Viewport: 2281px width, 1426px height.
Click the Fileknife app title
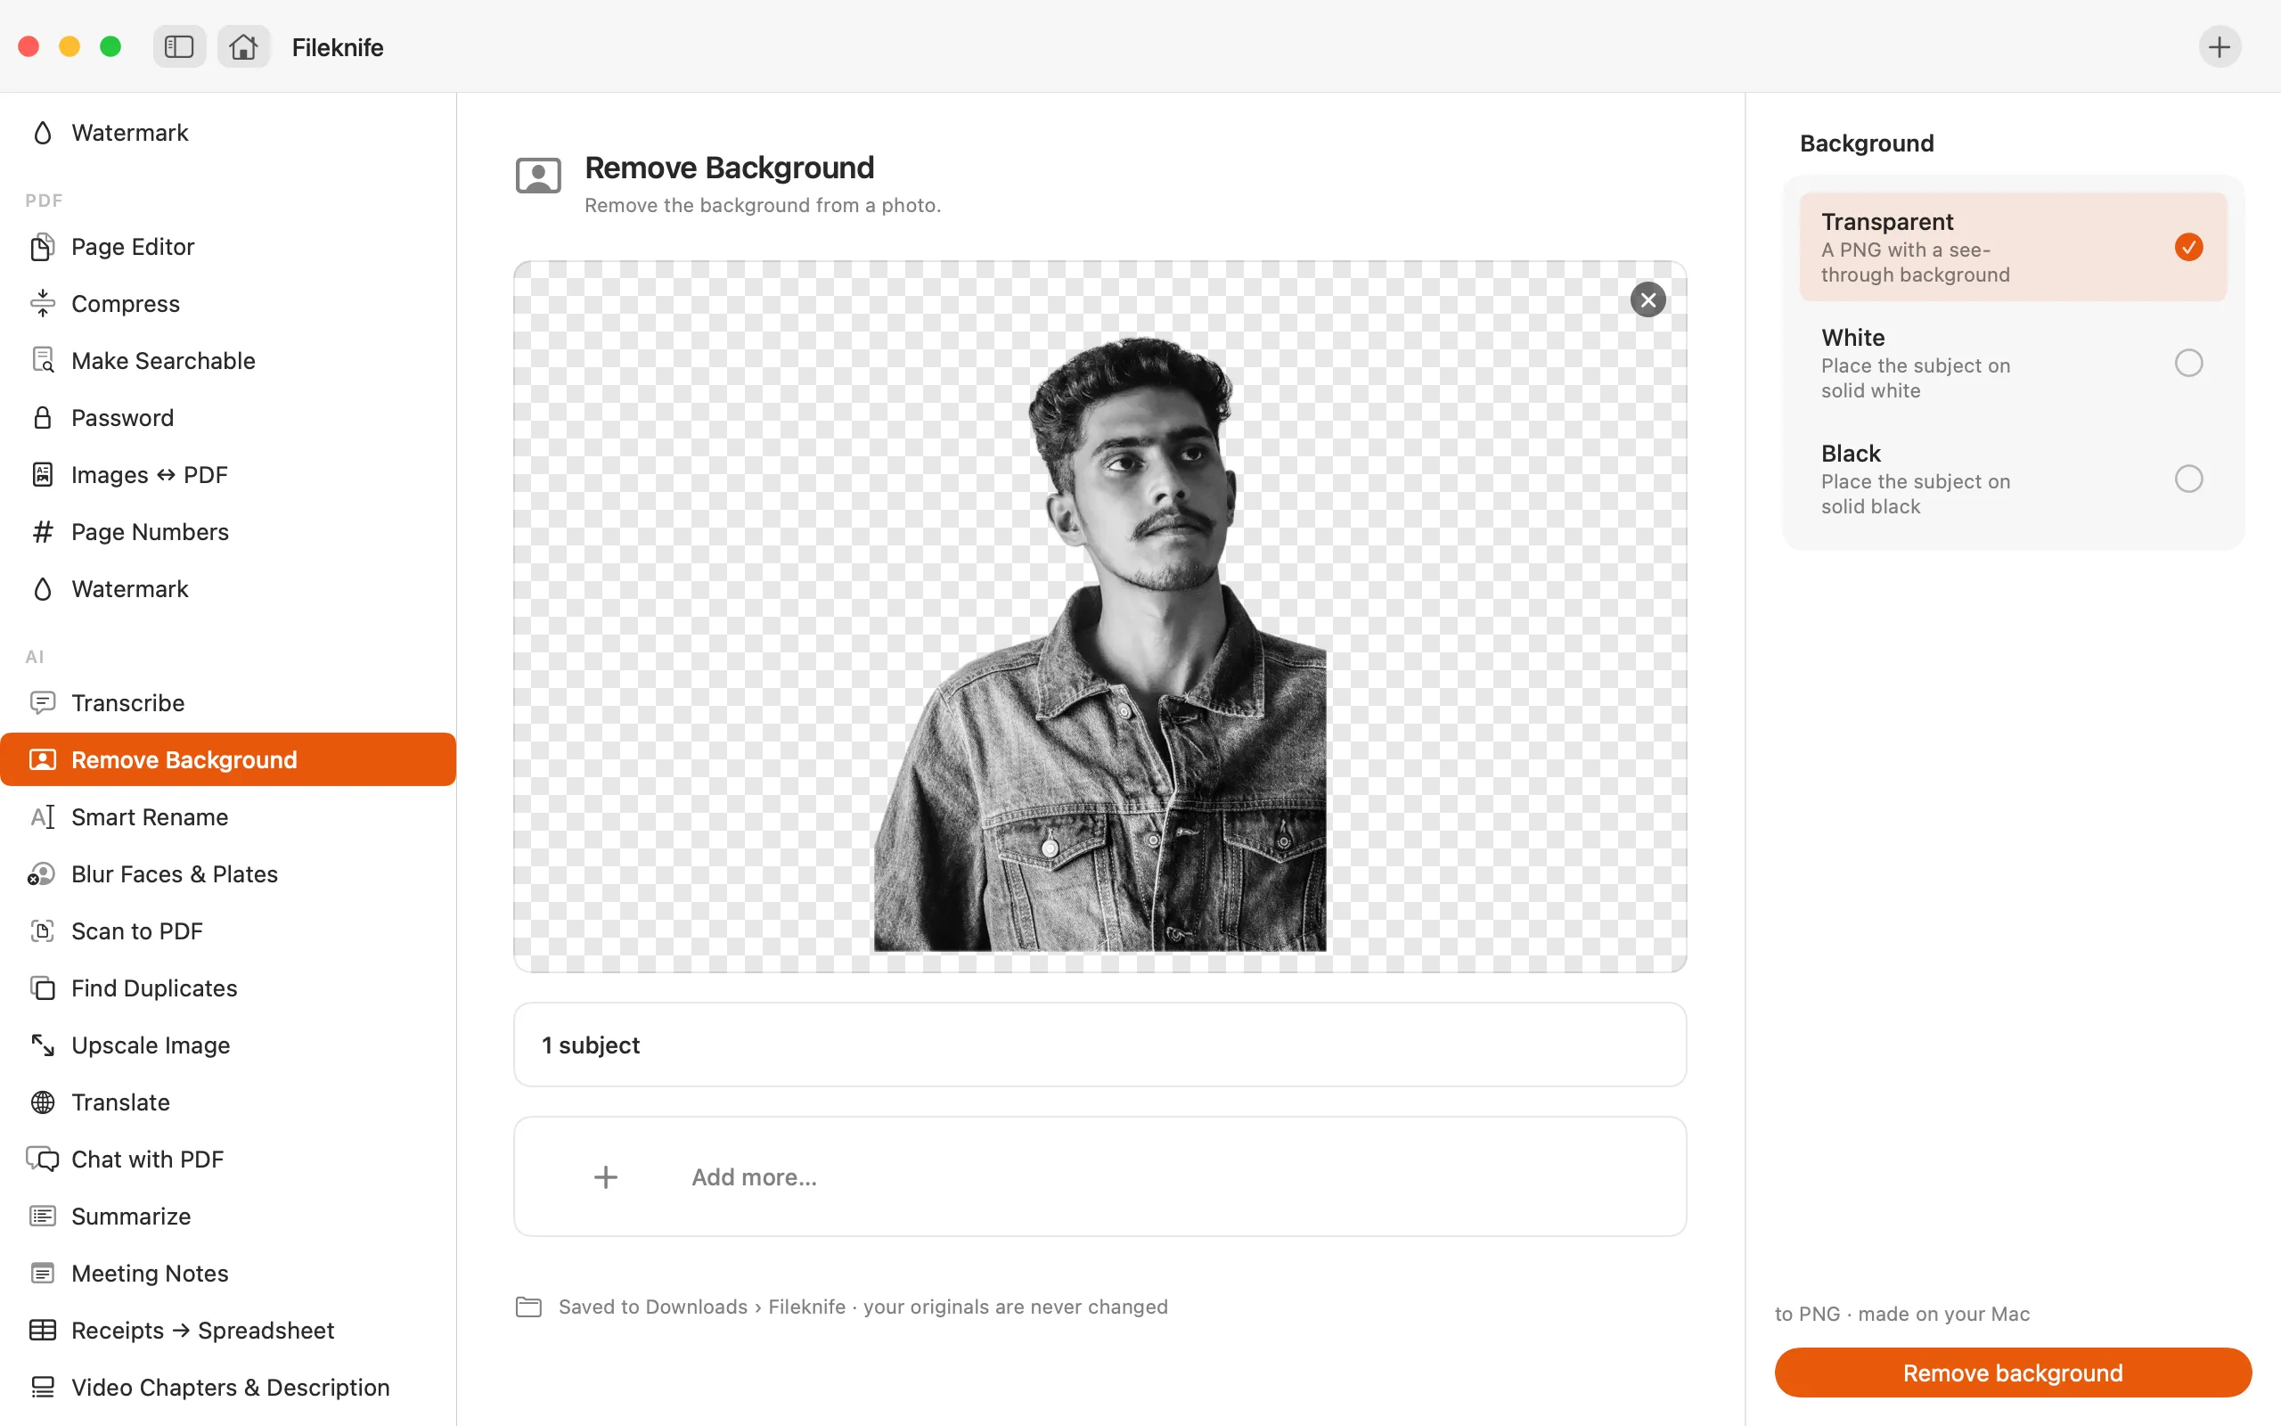click(338, 47)
